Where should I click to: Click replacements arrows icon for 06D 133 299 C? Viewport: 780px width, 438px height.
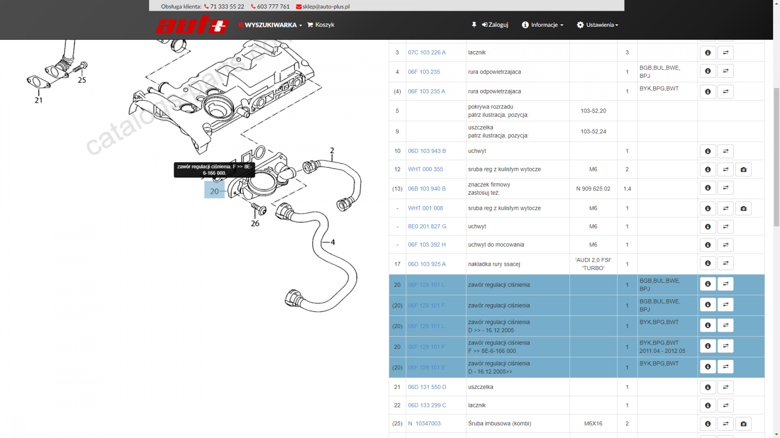[725, 405]
